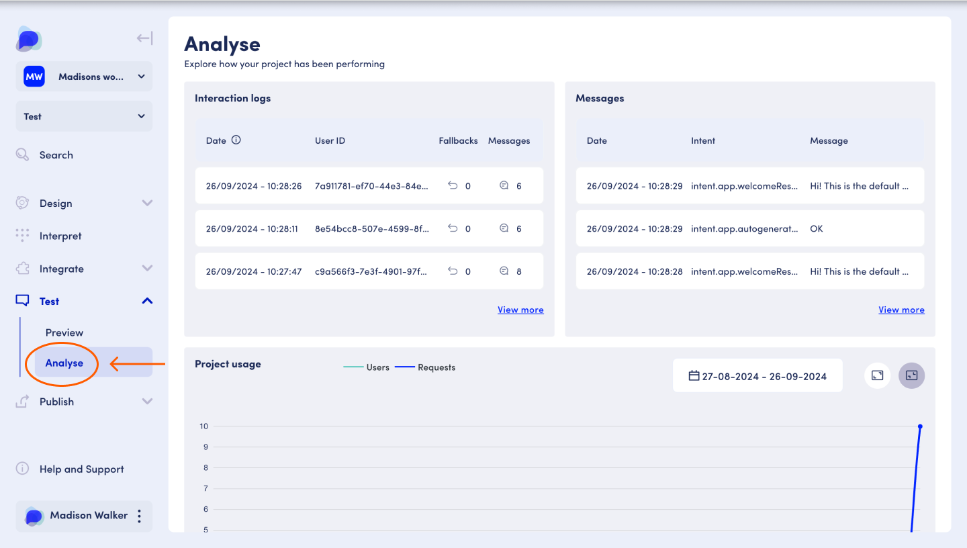Image resolution: width=967 pixels, height=548 pixels.
Task: Click the app logo at top left
Action: (x=29, y=40)
